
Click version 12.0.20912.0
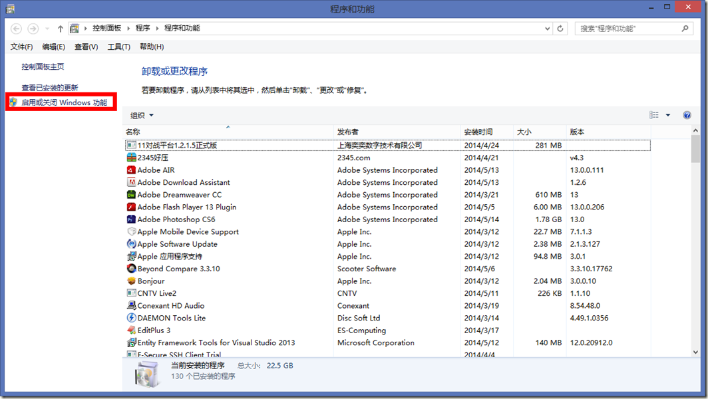591,342
